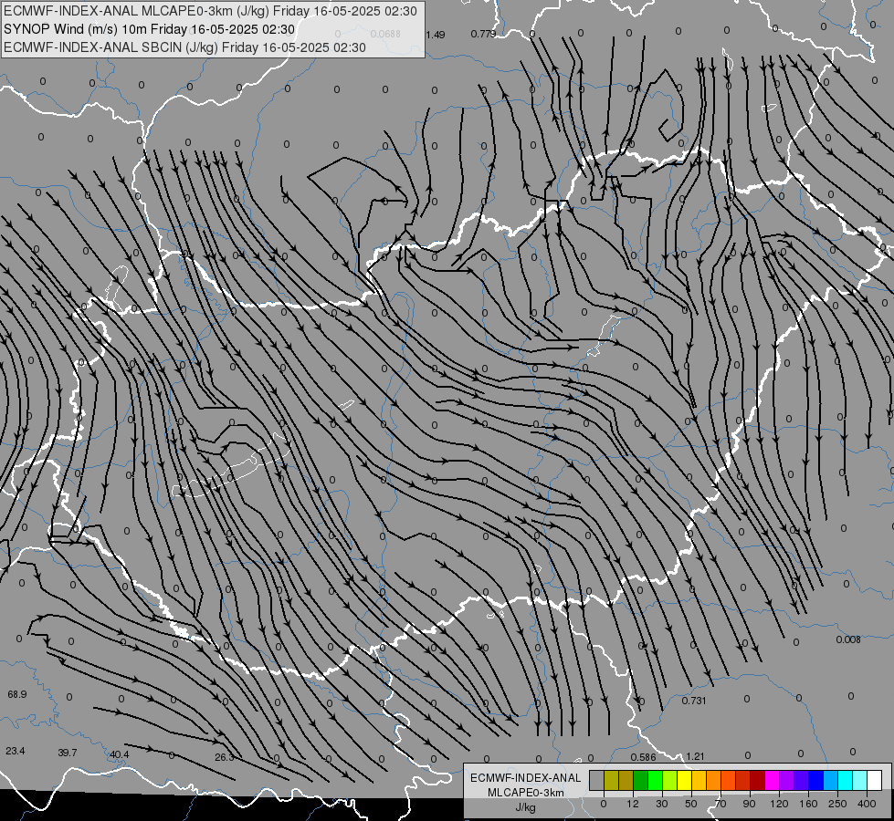Click the legend label 250
Viewport: 894px width, 821px height.
(x=837, y=804)
